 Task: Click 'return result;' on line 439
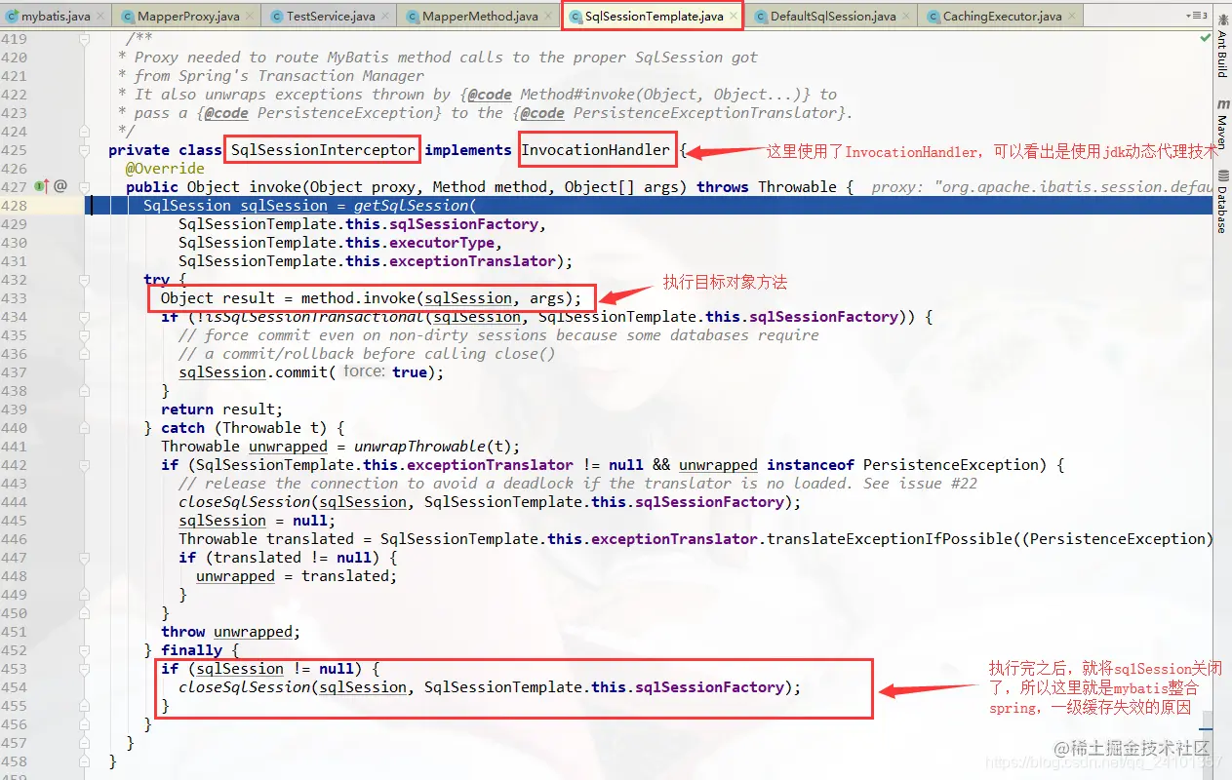222,409
